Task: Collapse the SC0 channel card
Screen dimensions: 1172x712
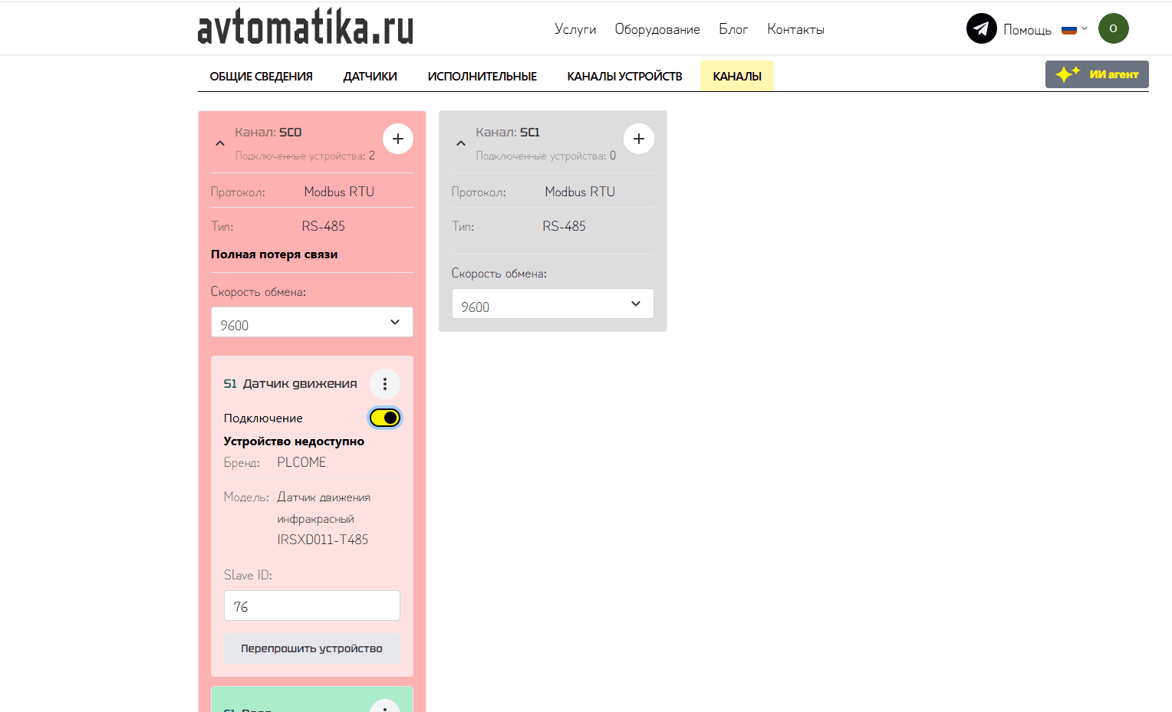Action: 220,143
